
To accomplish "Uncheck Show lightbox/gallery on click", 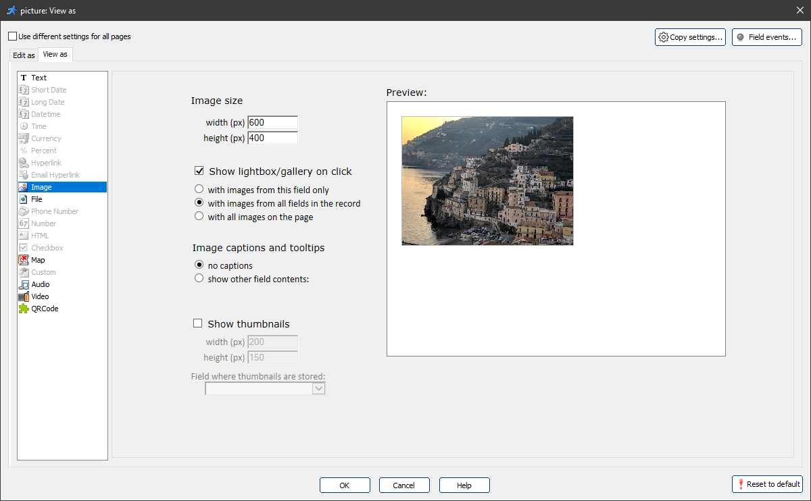I will coord(199,171).
